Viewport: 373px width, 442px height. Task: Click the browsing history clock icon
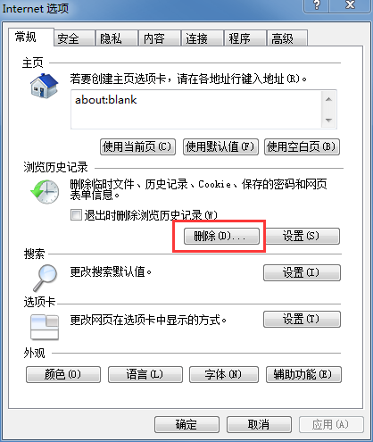[45, 191]
